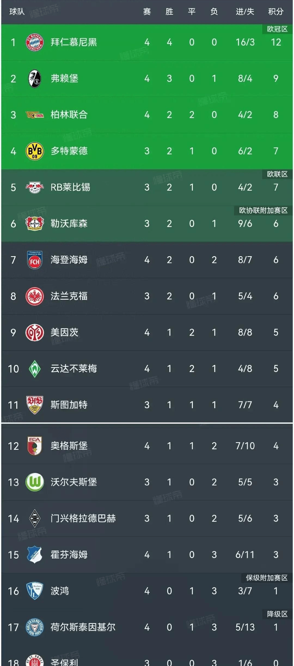
Task: Open team name 拜仁慕尼黑
Action: click(74, 42)
